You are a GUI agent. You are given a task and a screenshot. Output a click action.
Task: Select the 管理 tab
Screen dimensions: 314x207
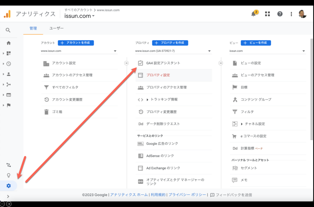pyautogui.click(x=33, y=28)
